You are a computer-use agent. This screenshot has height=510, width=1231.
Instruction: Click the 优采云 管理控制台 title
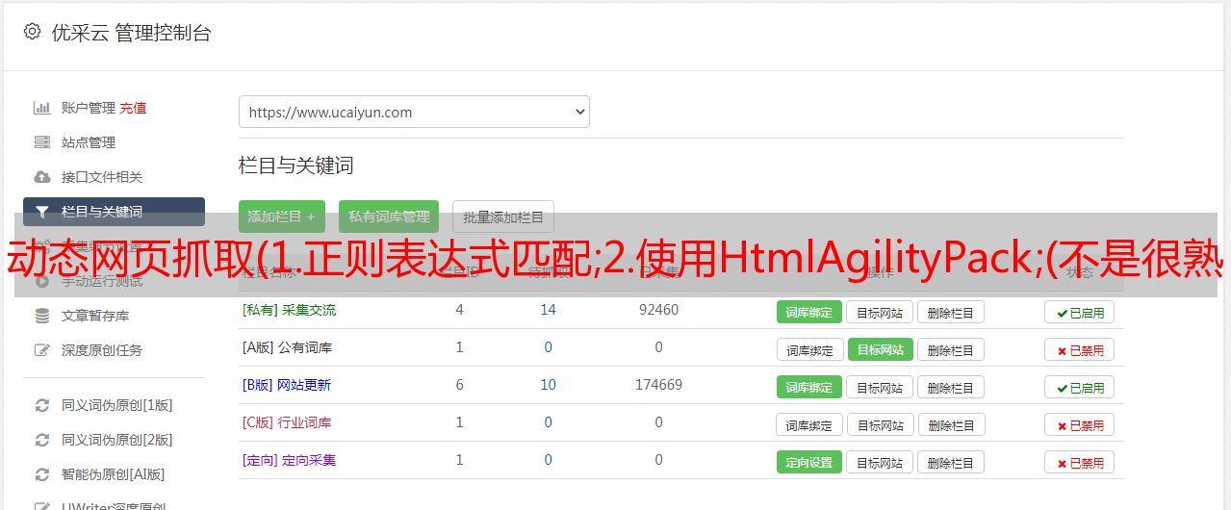click(131, 33)
